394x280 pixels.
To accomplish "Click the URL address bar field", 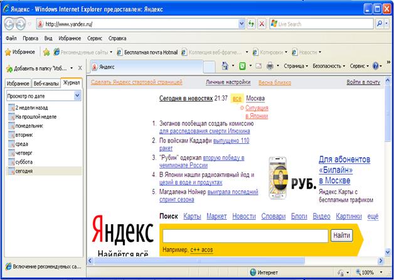I will pos(141,24).
